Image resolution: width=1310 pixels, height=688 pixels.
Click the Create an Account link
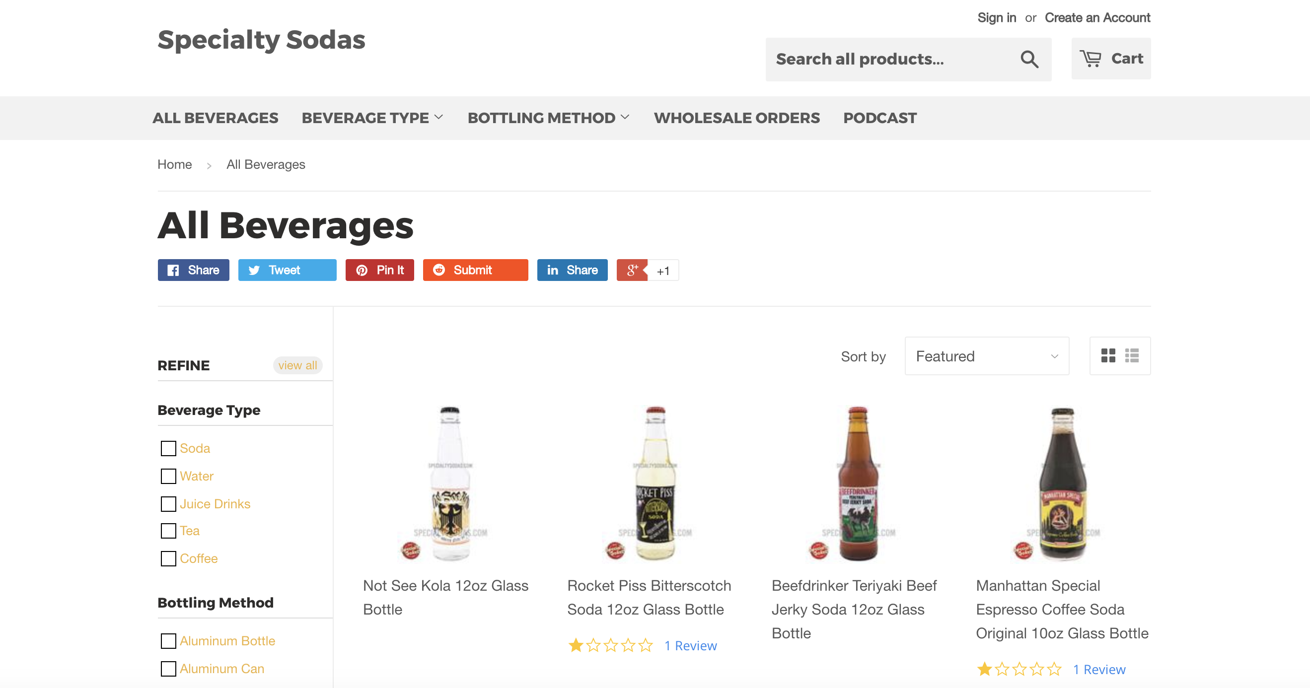1097,18
